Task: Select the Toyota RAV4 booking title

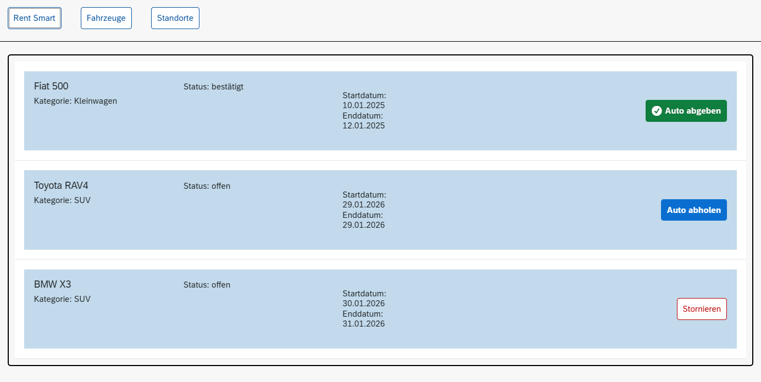Action: 61,186
